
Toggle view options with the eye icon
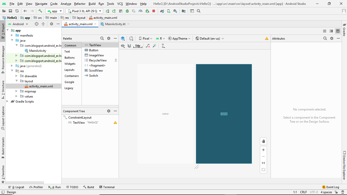point(123,46)
